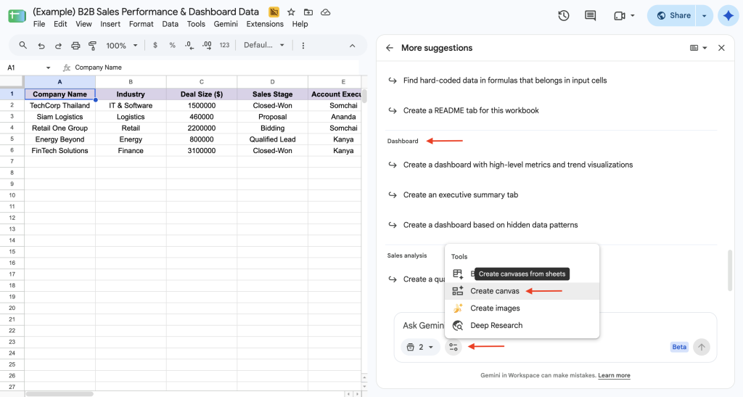Select column C header
This screenshot has height=397, width=743.
pos(202,81)
